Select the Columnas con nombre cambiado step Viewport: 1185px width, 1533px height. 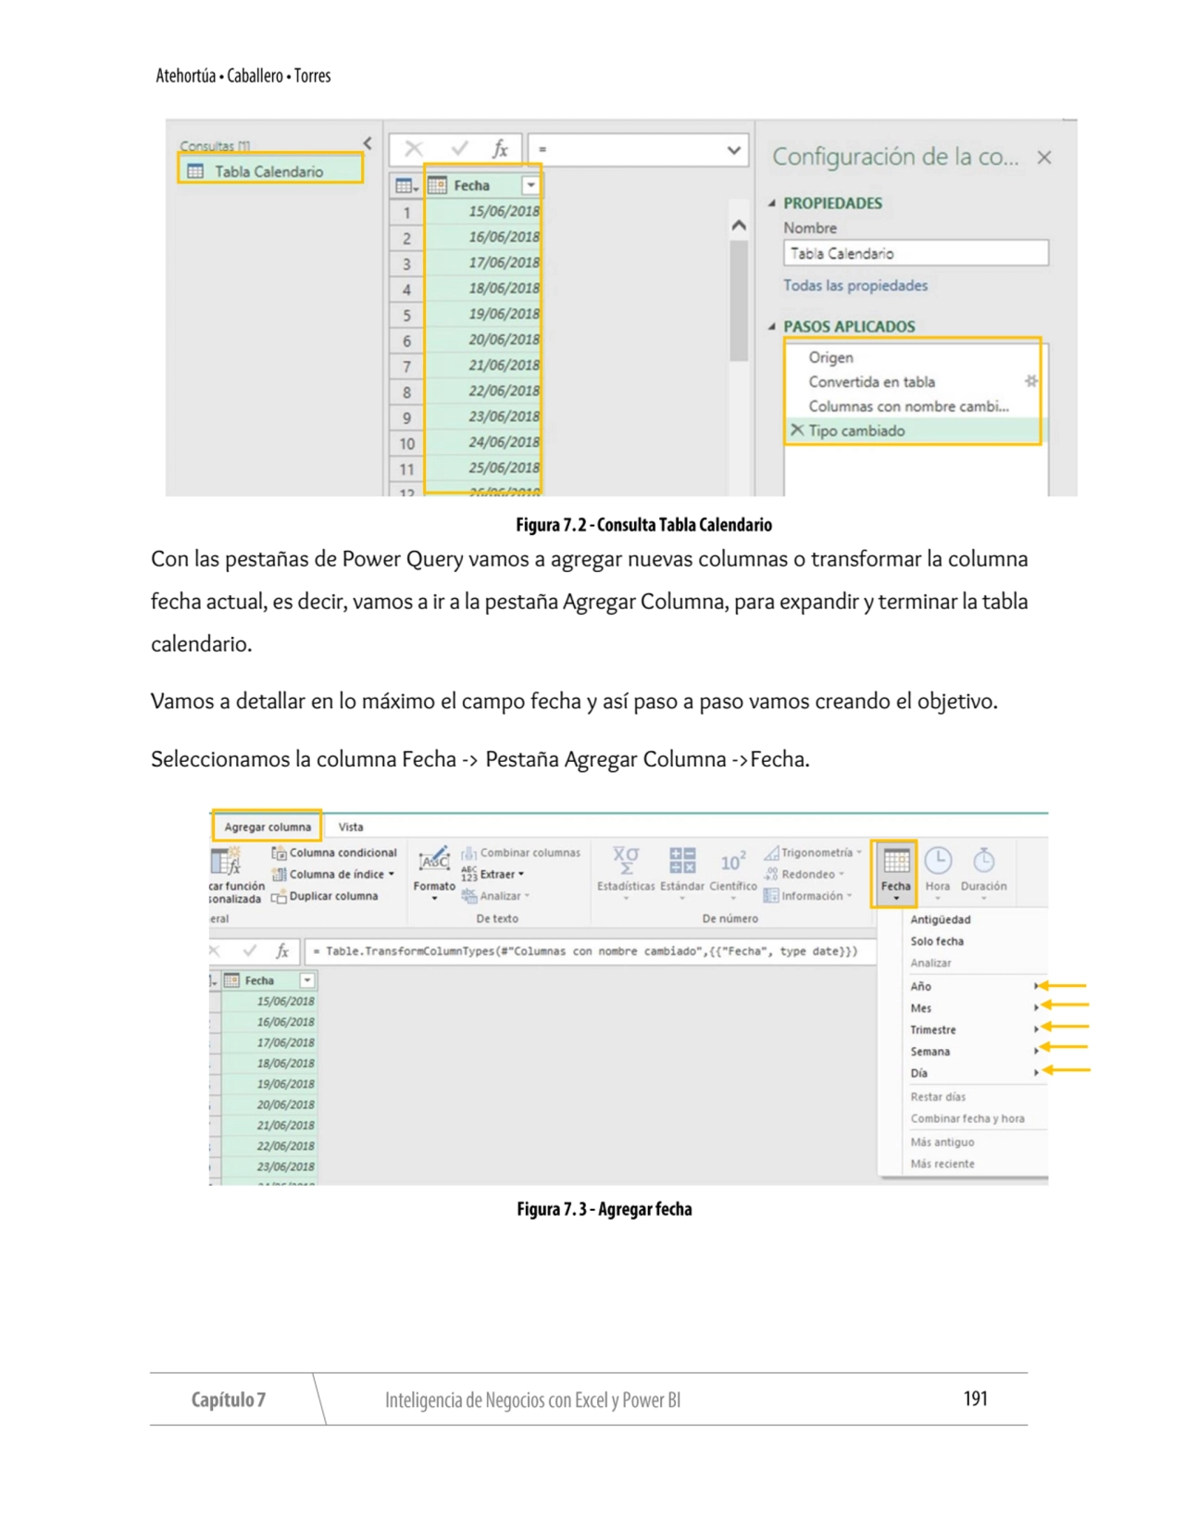pyautogui.click(x=908, y=405)
